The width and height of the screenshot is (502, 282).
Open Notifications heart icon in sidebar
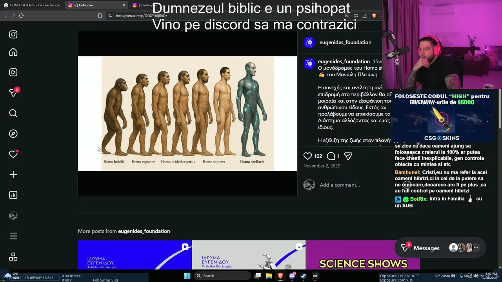[13, 154]
